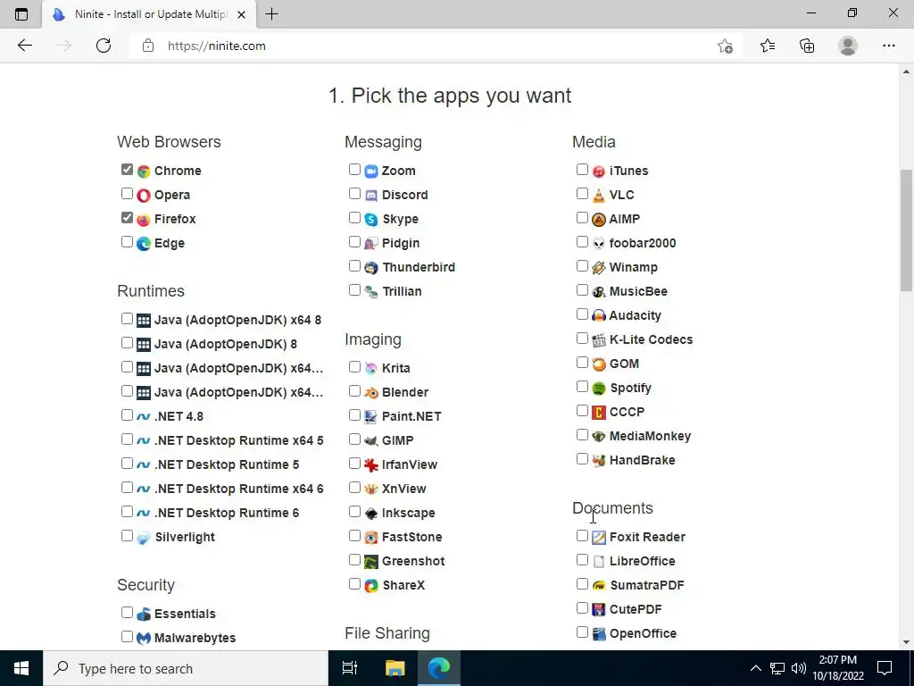
Task: Click the ShareX app icon
Action: (x=371, y=585)
